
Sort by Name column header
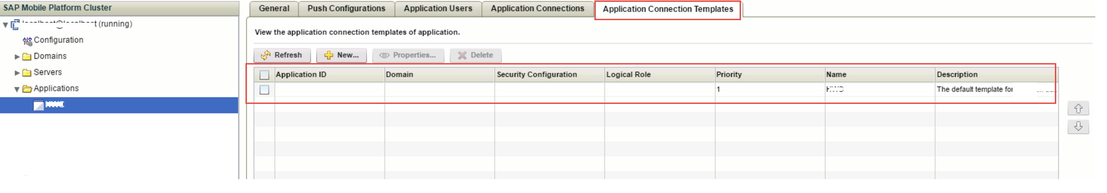tap(880, 75)
